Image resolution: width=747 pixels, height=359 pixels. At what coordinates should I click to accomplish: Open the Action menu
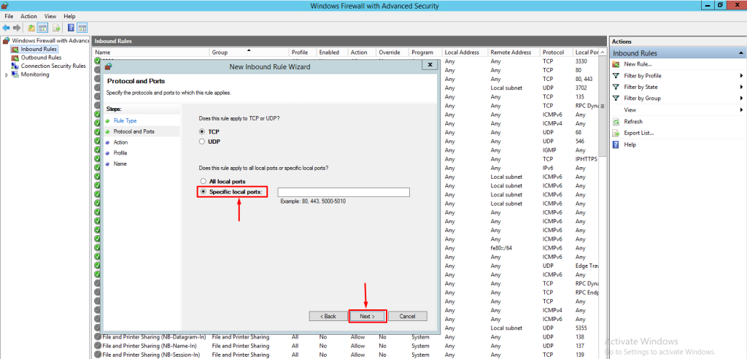(28, 16)
